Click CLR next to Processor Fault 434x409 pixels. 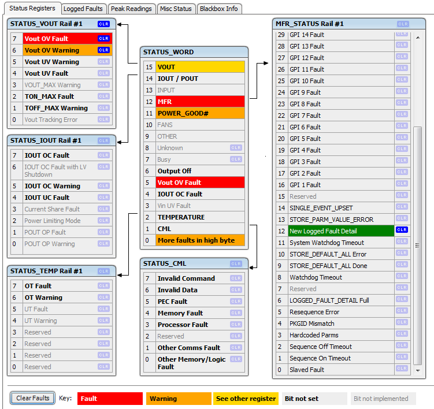(x=236, y=324)
